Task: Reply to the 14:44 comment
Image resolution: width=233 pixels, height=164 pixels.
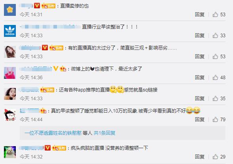Action: click(200, 120)
